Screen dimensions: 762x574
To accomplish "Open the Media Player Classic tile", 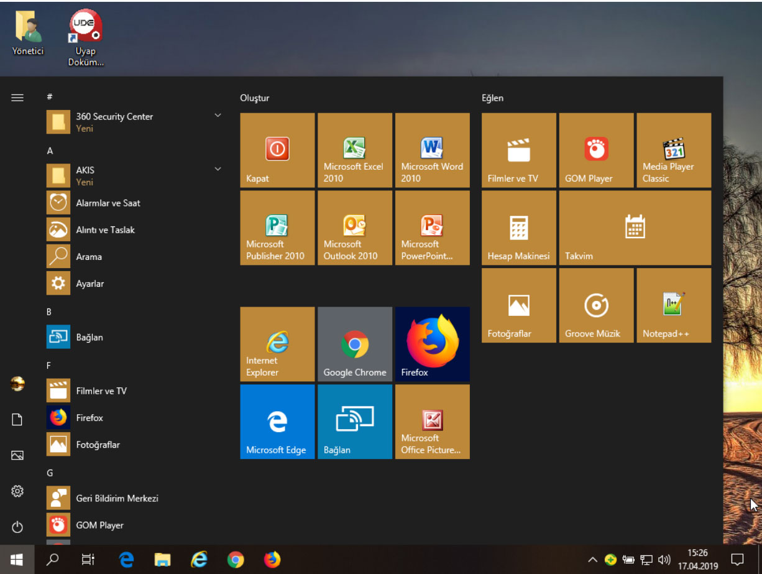I will click(x=674, y=150).
